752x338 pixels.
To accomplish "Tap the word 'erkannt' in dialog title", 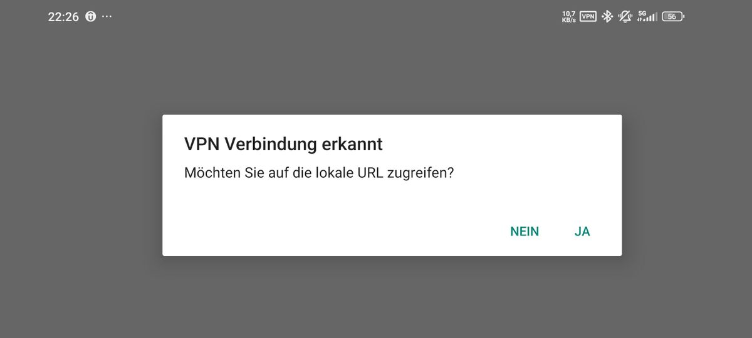I will (x=352, y=144).
